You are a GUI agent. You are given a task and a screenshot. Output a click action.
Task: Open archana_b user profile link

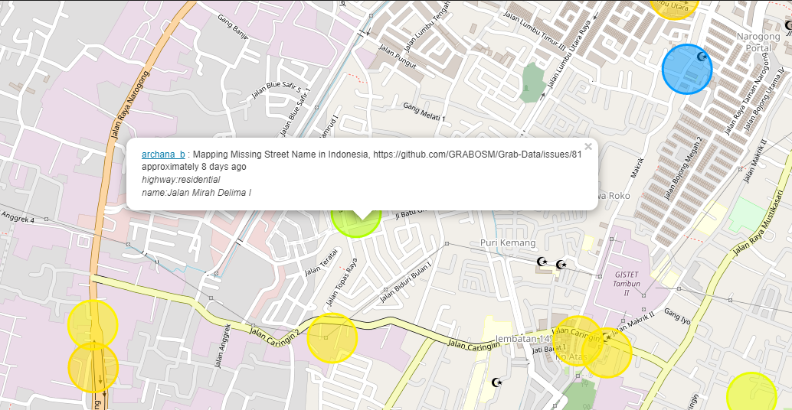click(163, 155)
